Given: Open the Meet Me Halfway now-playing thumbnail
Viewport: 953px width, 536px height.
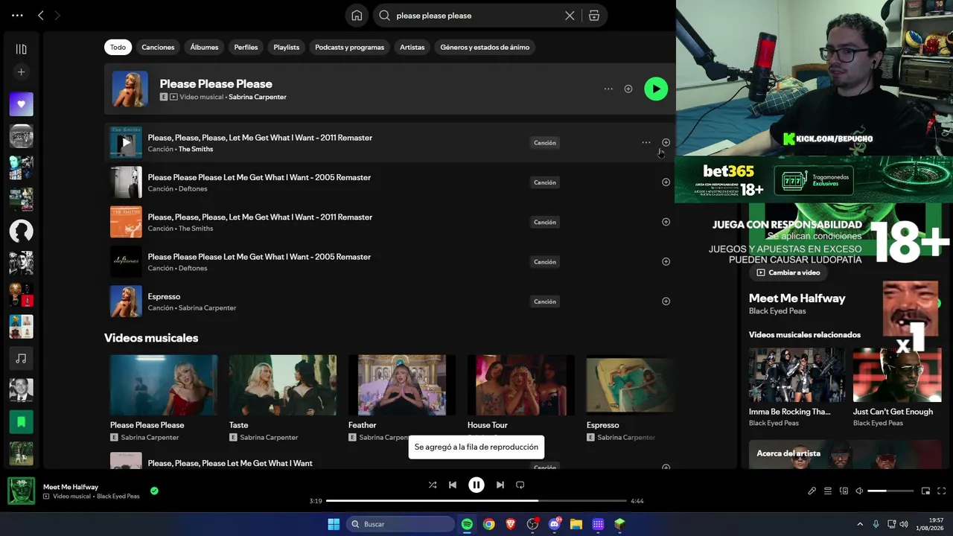Looking at the screenshot, I should coord(21,491).
